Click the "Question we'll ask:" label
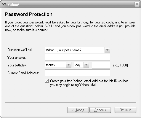The image size is (141, 118). (x=20, y=50)
